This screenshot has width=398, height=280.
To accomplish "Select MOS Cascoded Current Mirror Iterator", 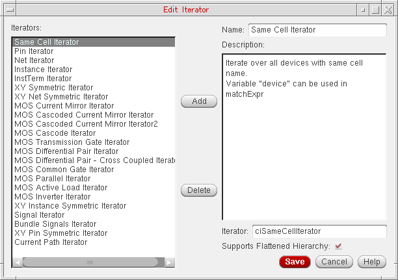I will [x=94, y=115].
